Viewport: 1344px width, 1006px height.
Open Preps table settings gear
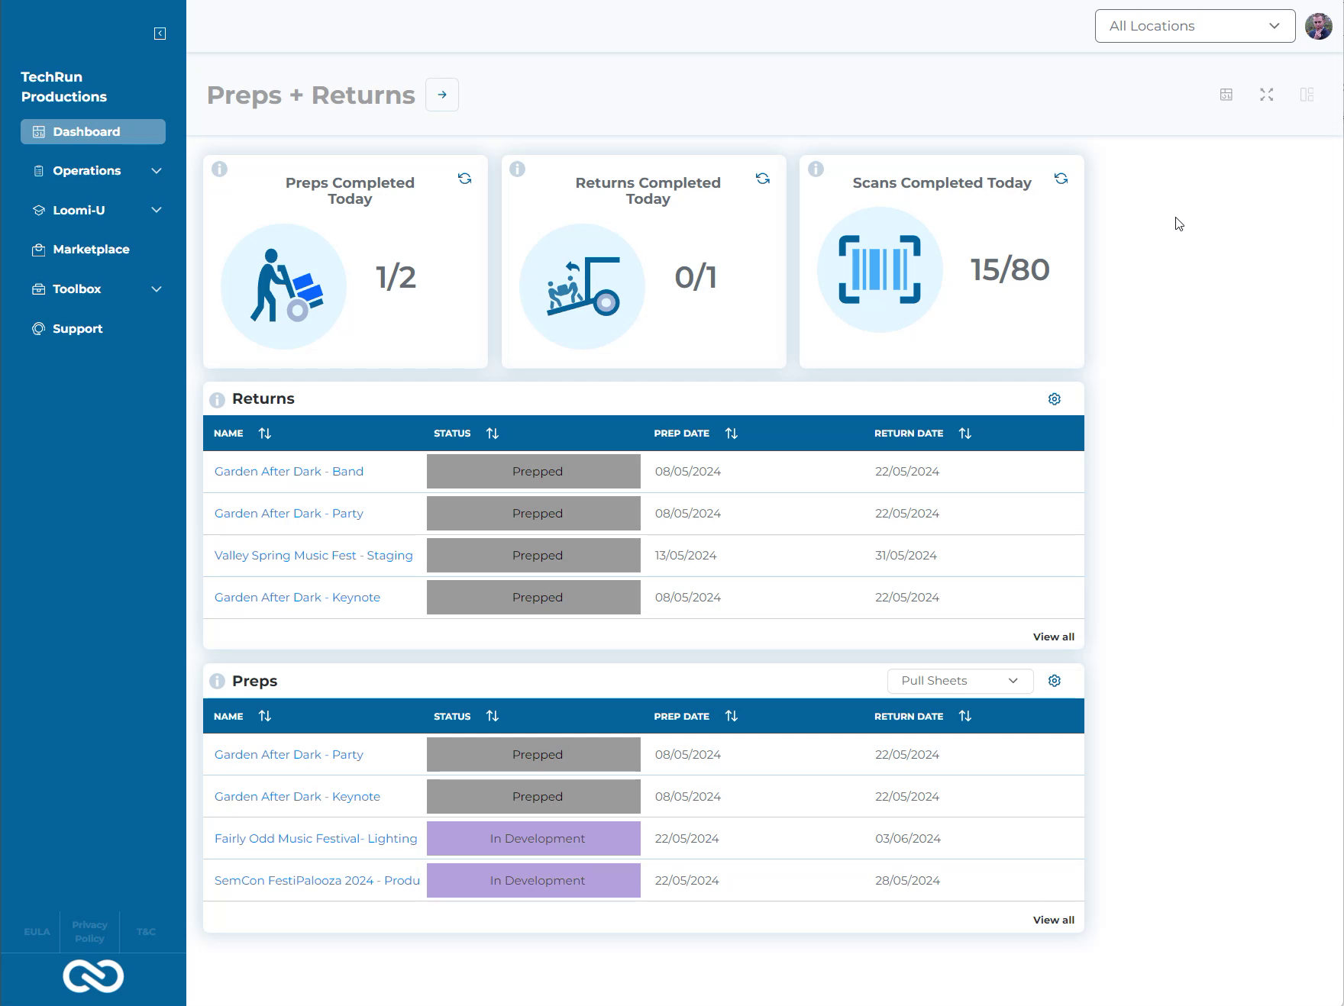(1054, 681)
